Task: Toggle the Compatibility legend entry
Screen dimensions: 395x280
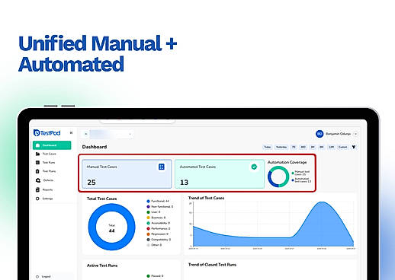Action: click(159, 240)
